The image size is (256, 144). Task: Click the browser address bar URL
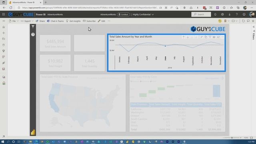point(90,8)
